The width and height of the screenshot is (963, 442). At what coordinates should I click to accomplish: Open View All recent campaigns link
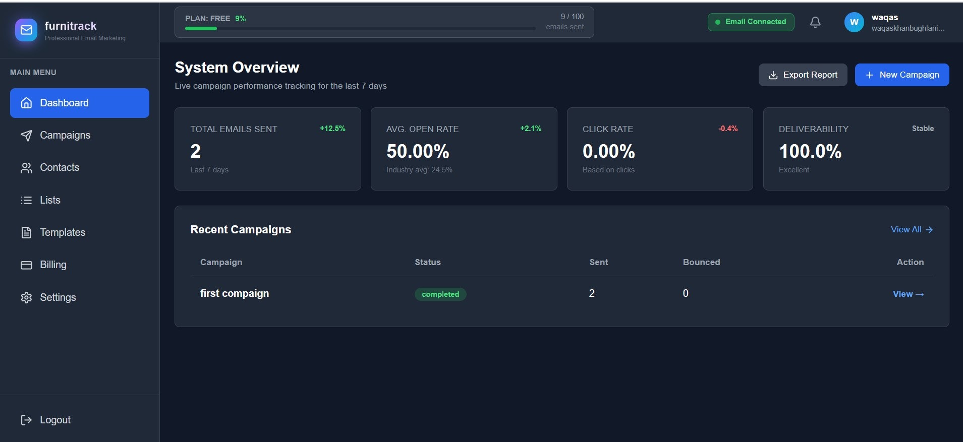pyautogui.click(x=912, y=230)
